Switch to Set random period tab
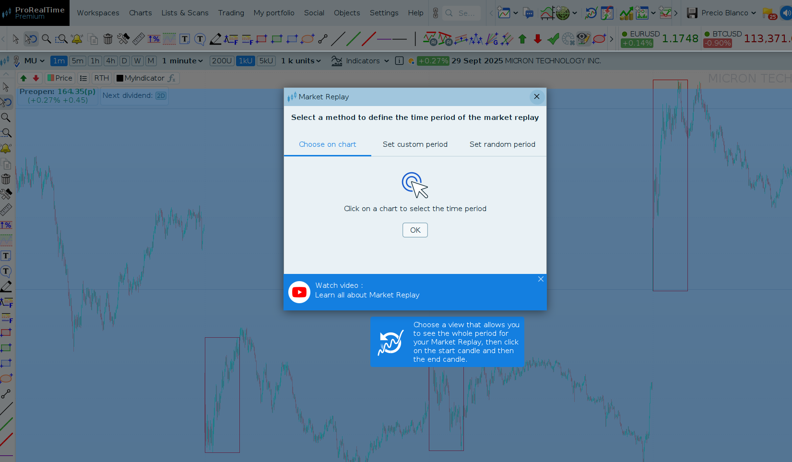 click(x=502, y=144)
